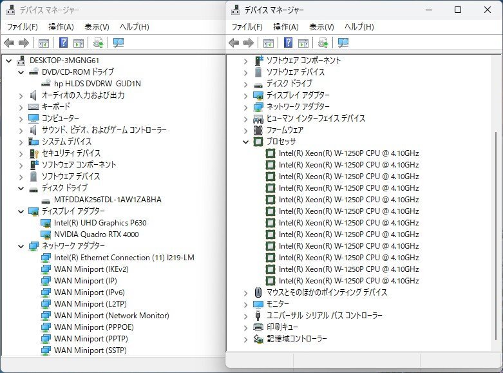Select the hp HLDS DVDRW drive icon
The height and width of the screenshot is (373, 503).
(46, 83)
